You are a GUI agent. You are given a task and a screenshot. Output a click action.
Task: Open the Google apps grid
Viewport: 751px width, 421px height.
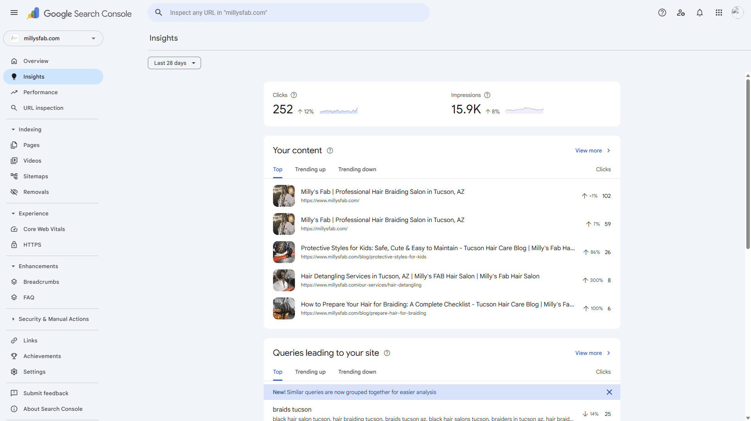click(719, 13)
